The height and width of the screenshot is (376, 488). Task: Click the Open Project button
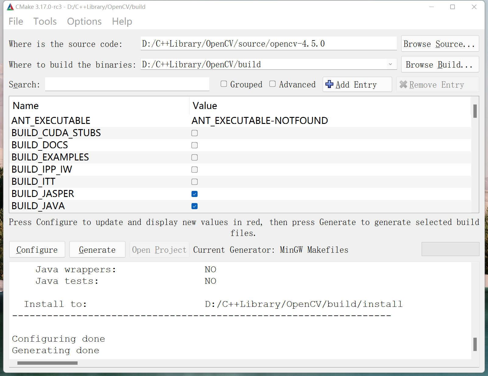click(x=160, y=250)
